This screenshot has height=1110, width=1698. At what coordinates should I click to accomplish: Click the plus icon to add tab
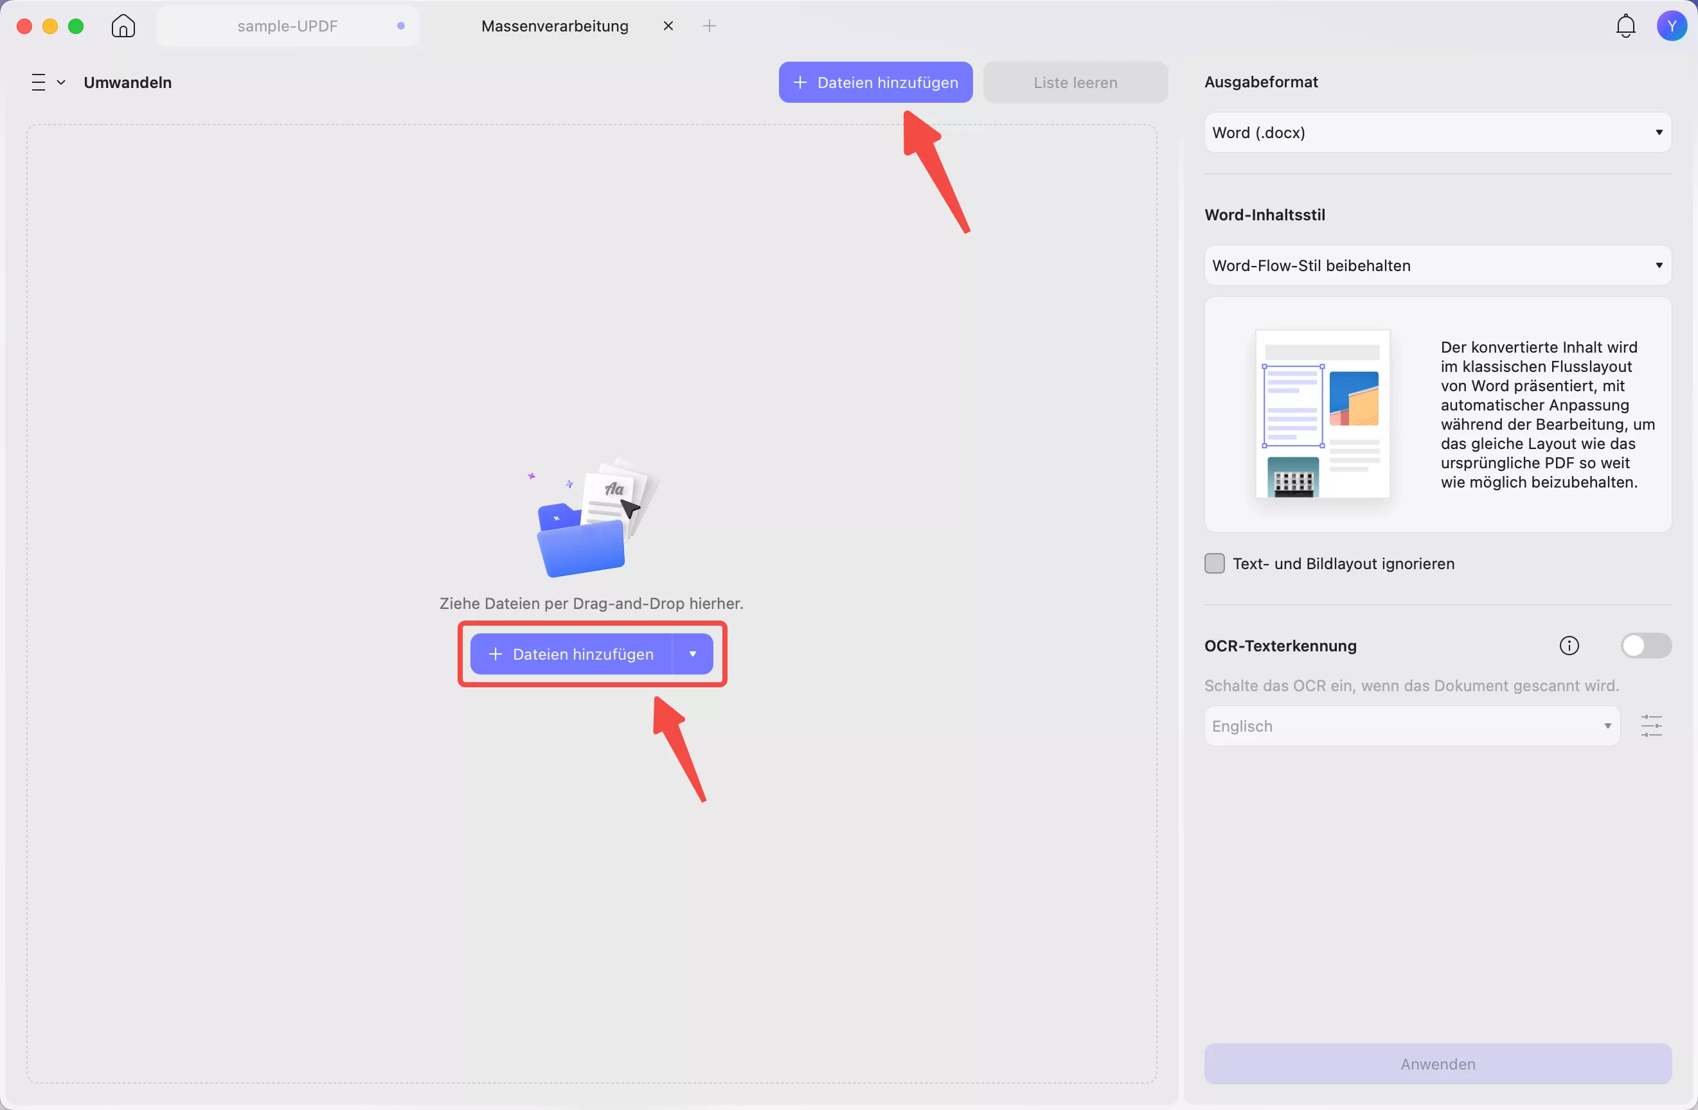(709, 26)
